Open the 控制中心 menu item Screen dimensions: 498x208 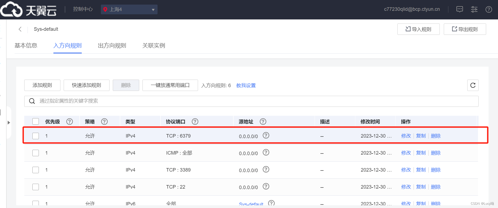[83, 9]
